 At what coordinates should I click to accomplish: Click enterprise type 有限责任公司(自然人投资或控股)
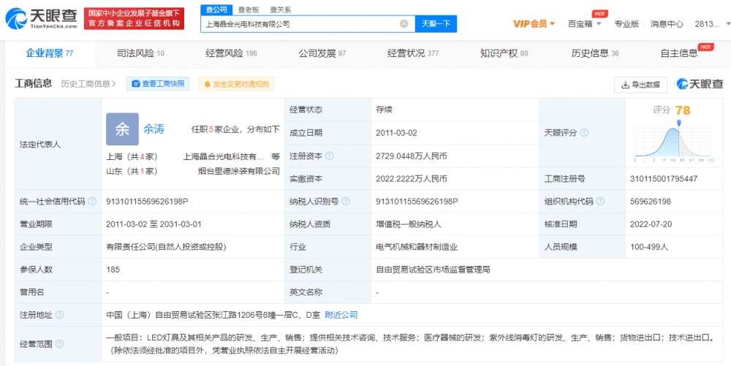[166, 247]
